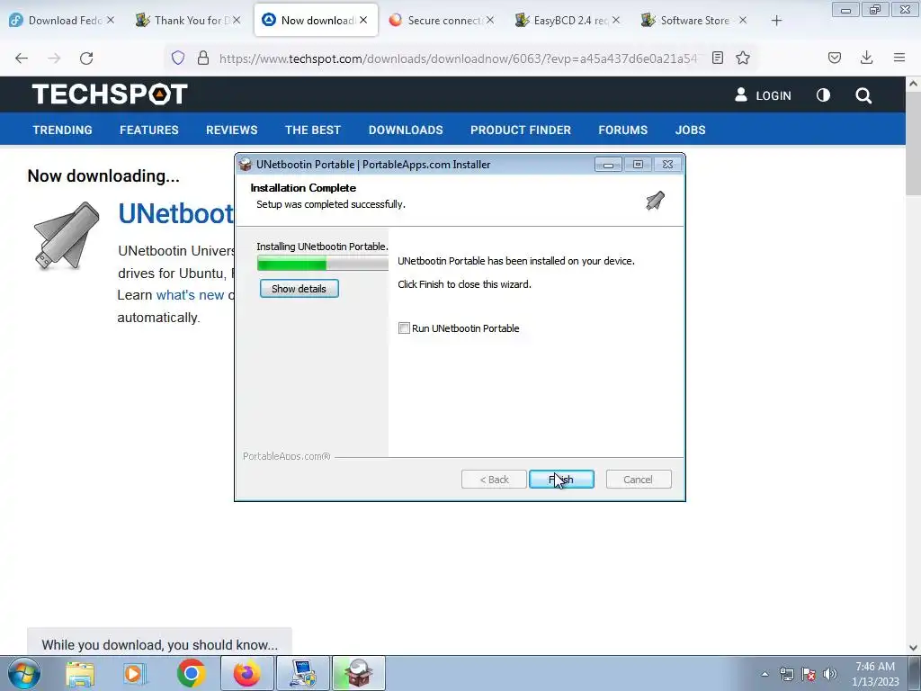The height and width of the screenshot is (691, 921).
Task: Close the Software Store tab
Action: [743, 20]
